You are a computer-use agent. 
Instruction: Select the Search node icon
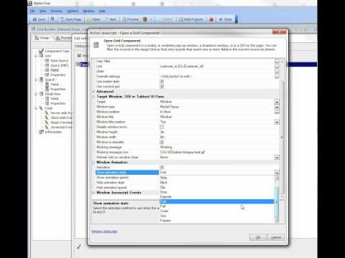click(42, 80)
